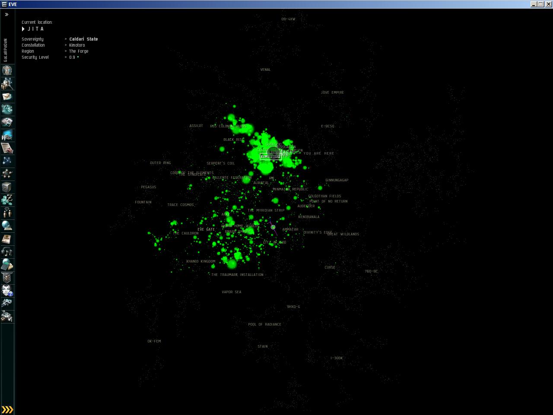Open The Forge region link

click(79, 51)
